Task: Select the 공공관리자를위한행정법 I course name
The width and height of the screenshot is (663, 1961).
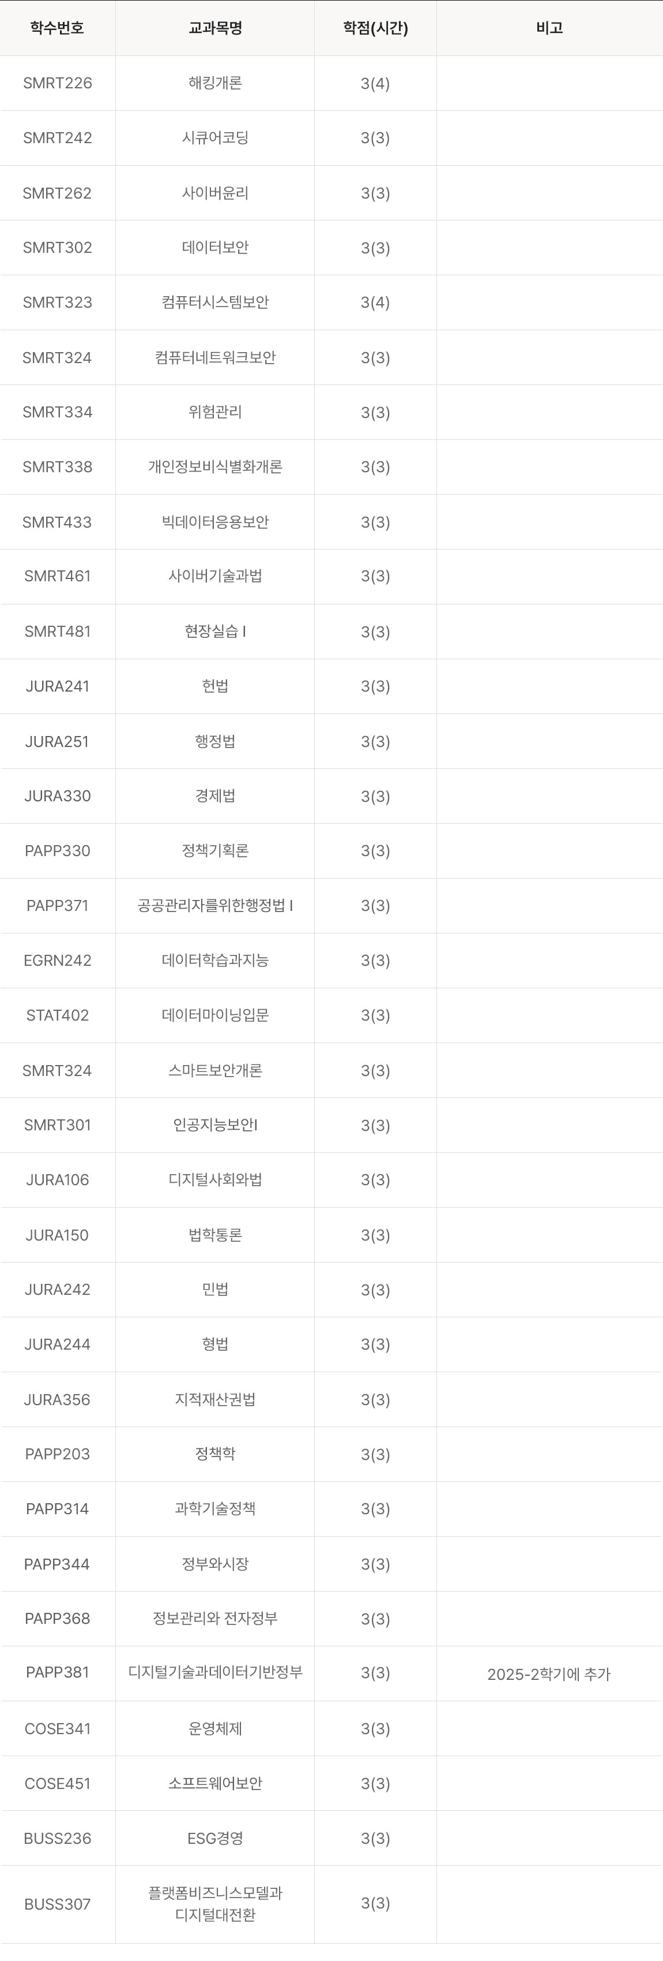Action: pos(215,905)
